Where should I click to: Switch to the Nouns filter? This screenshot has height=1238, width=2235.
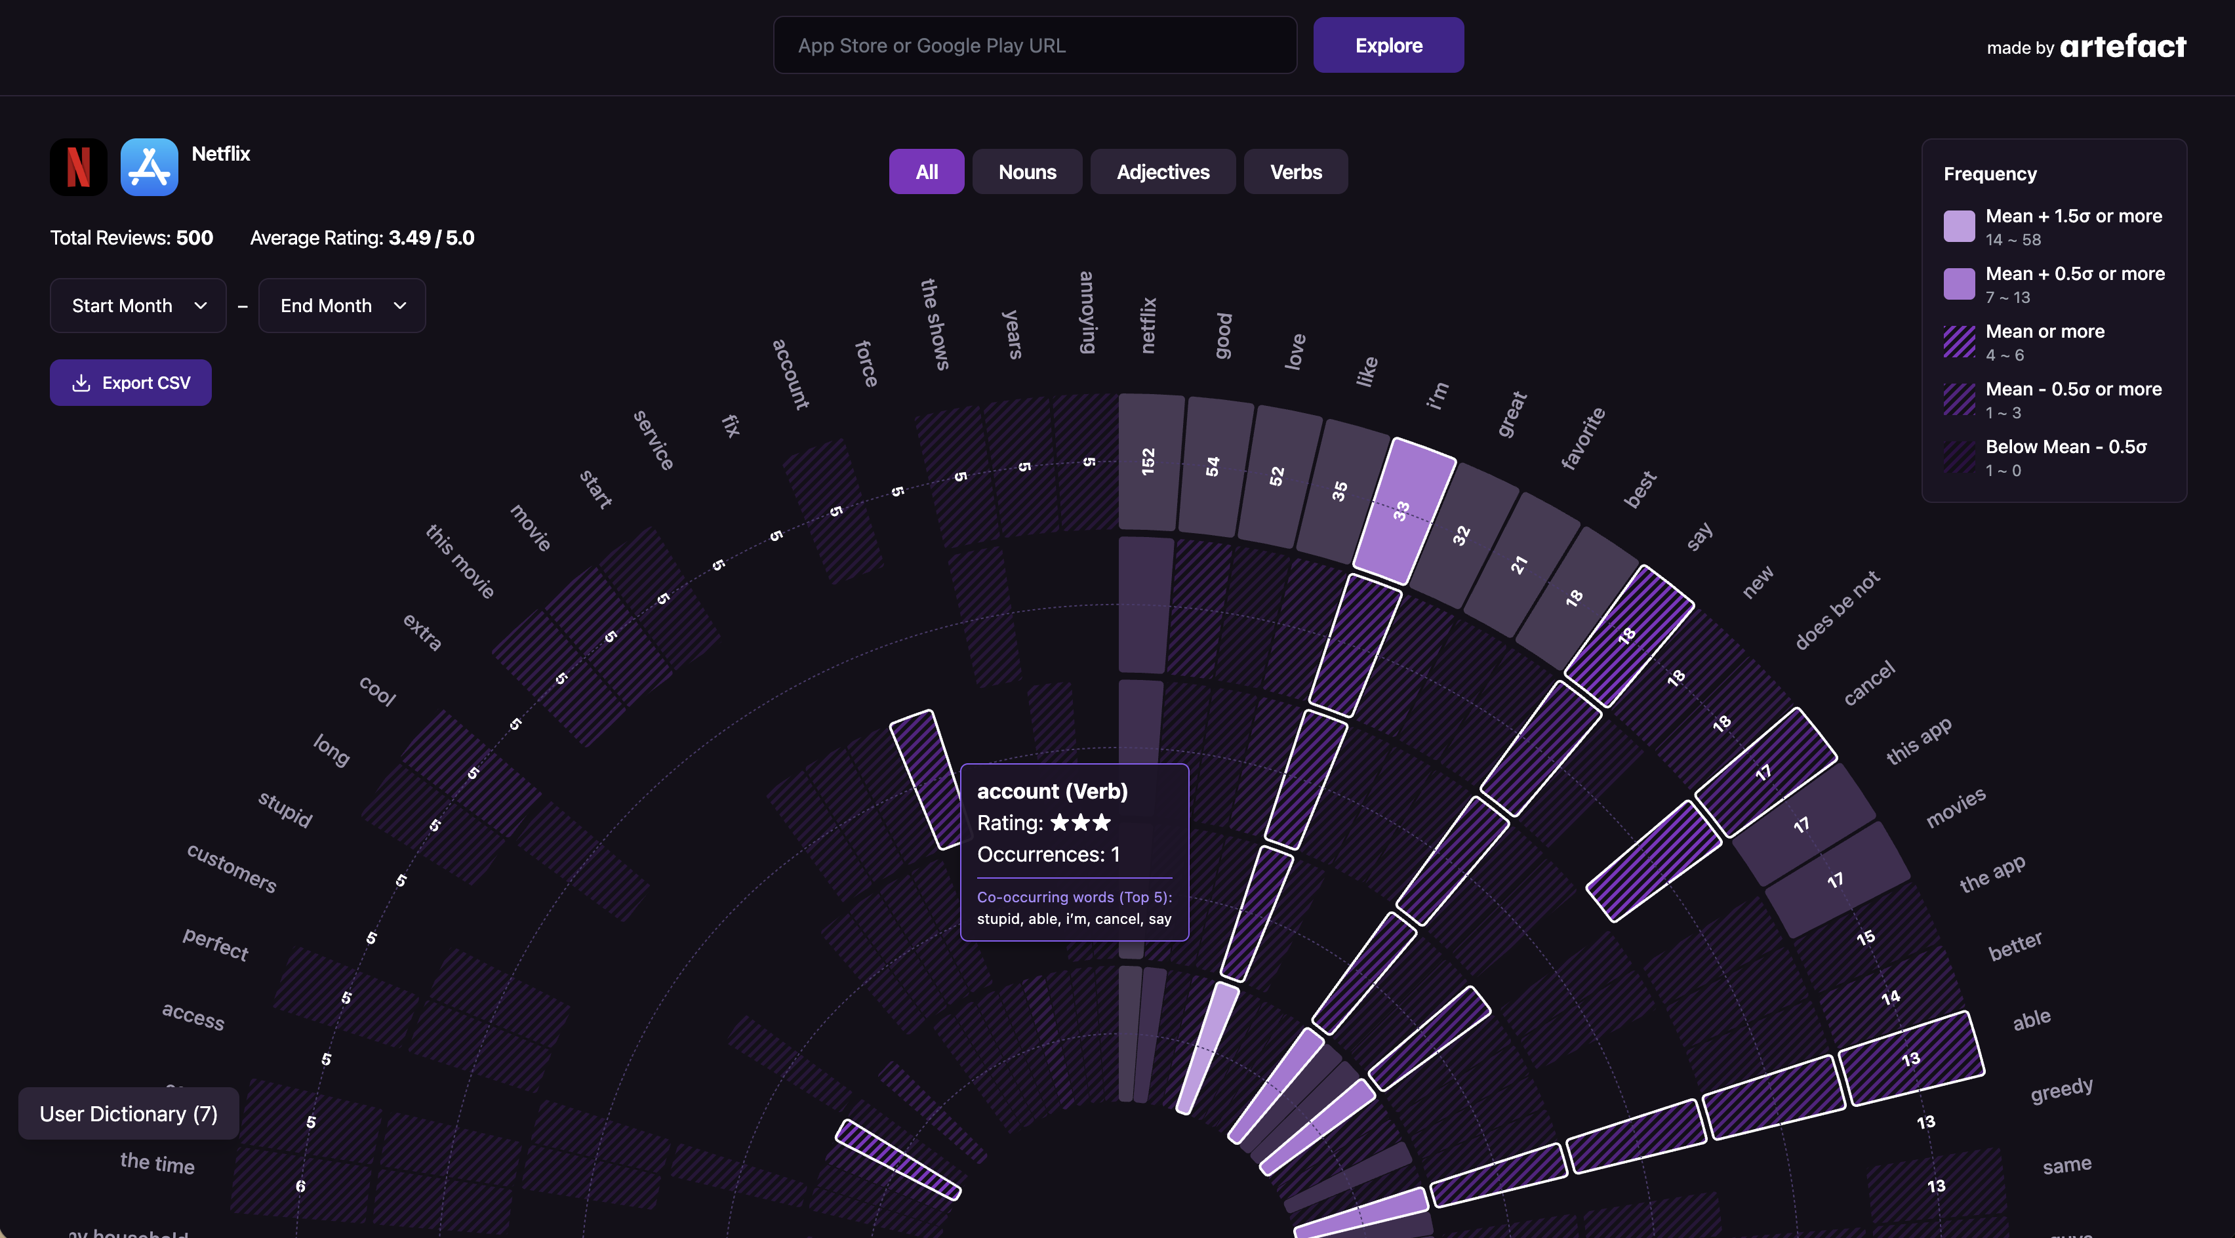pos(1026,172)
